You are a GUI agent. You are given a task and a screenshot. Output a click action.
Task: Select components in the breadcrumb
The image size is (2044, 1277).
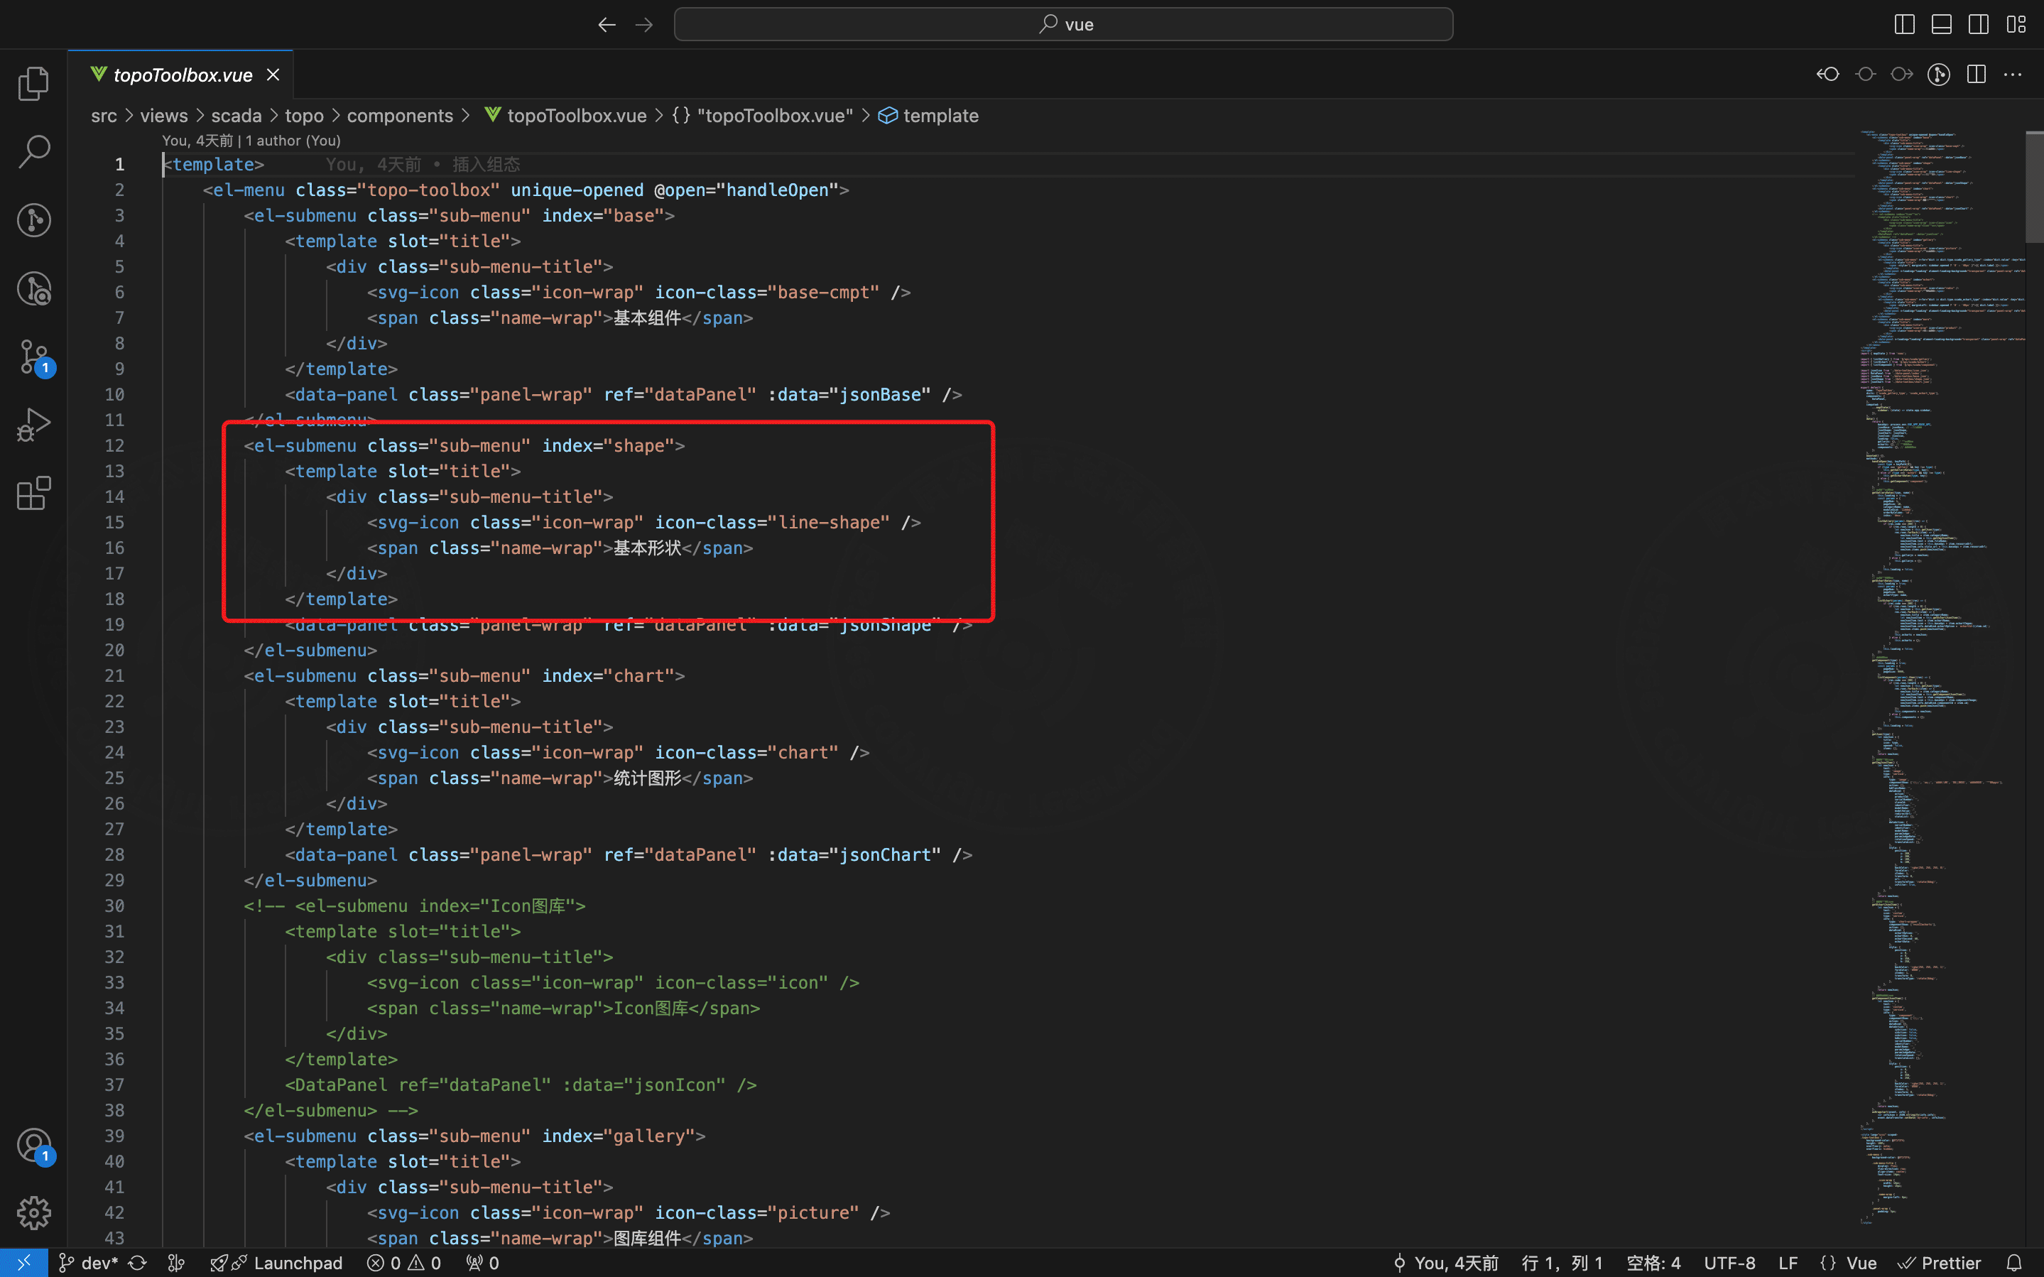(x=400, y=116)
